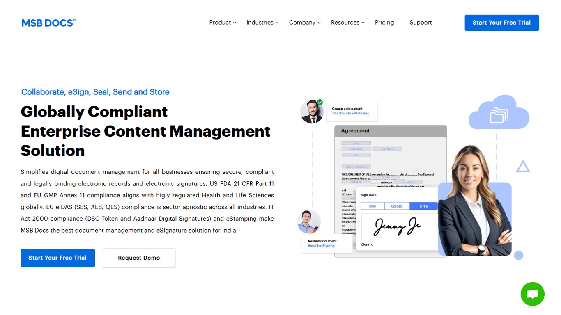Click the Agreement document header
Image resolution: width=561 pixels, height=315 pixels.
[x=391, y=131]
